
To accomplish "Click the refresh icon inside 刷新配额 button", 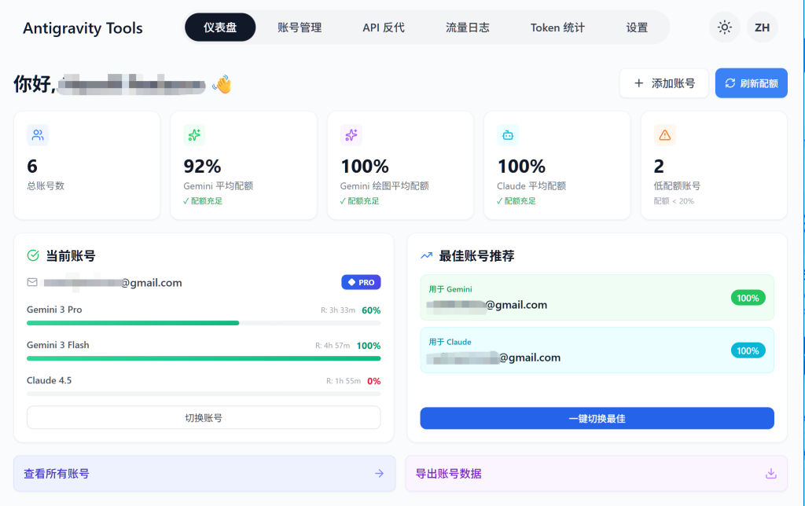I will (x=730, y=82).
